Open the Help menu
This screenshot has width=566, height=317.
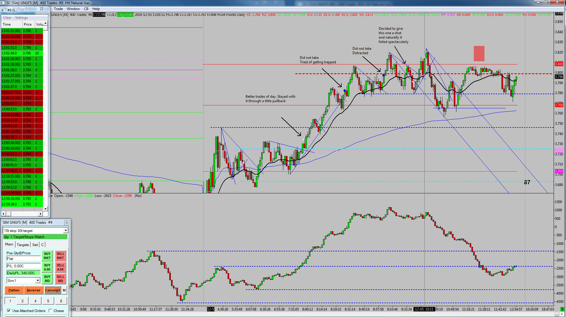(96, 9)
